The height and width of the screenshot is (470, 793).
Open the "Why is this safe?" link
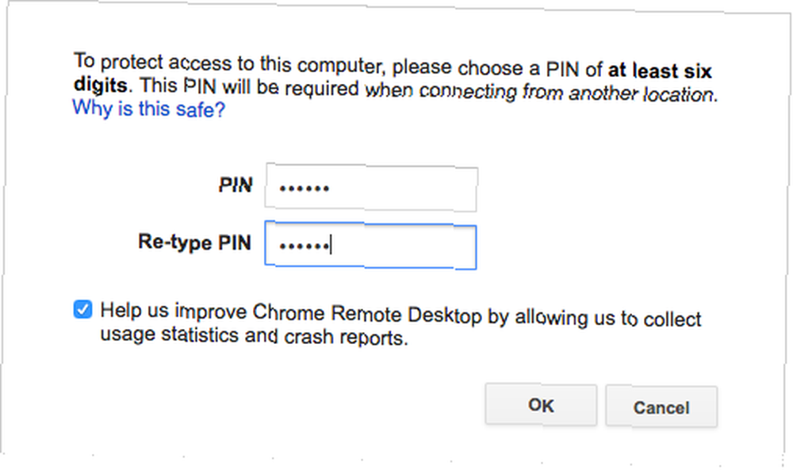[x=149, y=109]
